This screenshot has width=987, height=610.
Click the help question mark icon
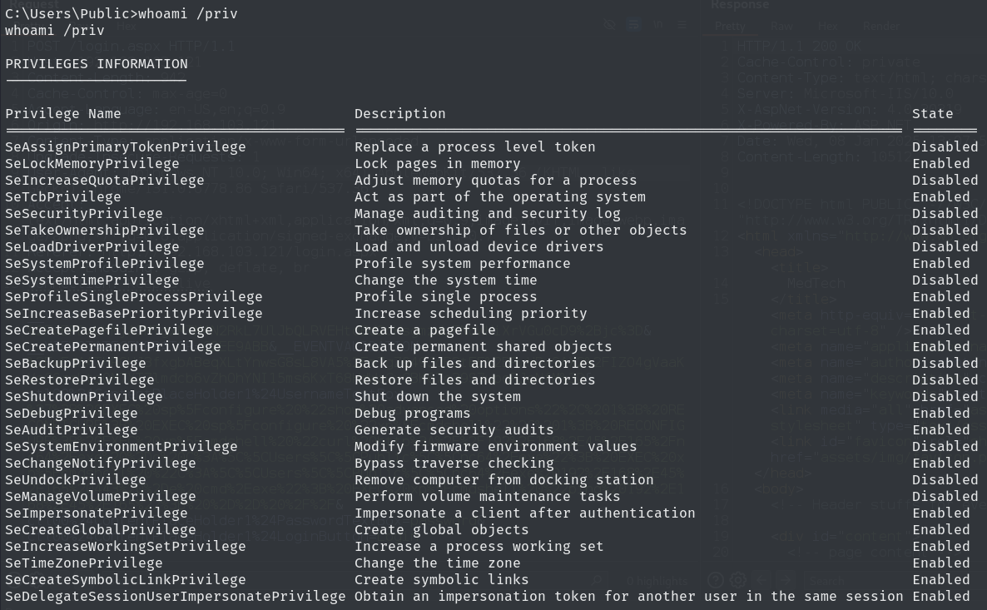coord(714,580)
